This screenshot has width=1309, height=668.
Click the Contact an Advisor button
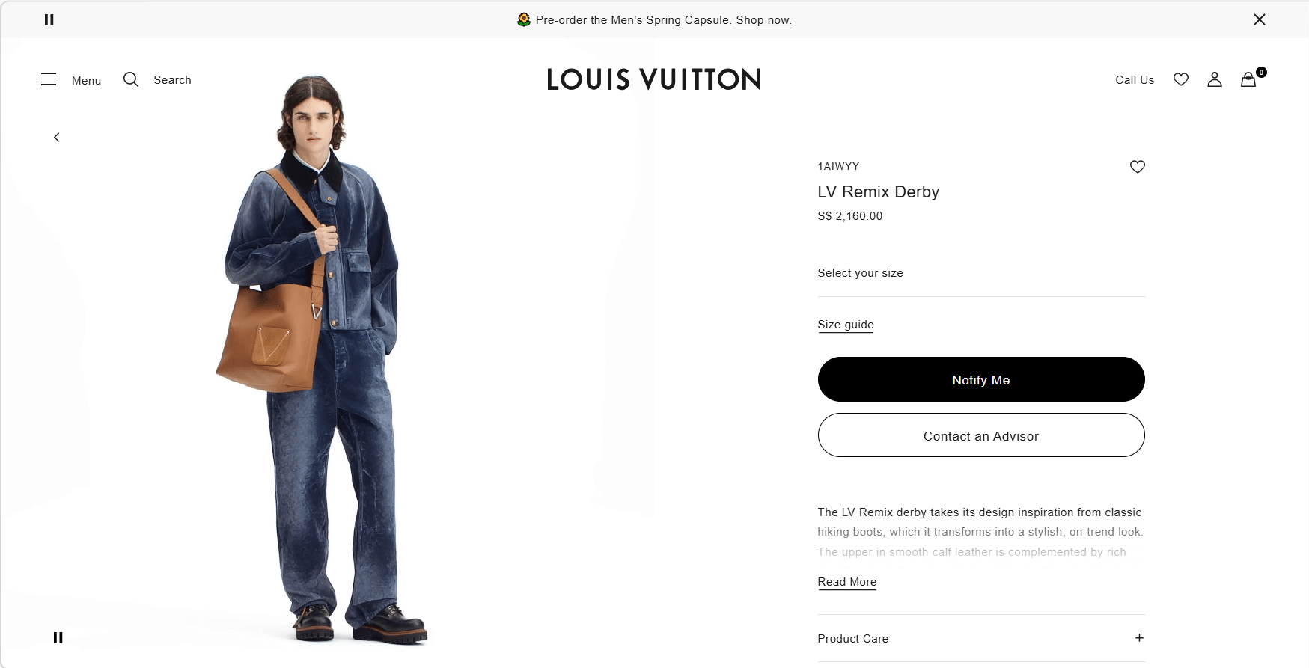(x=980, y=435)
